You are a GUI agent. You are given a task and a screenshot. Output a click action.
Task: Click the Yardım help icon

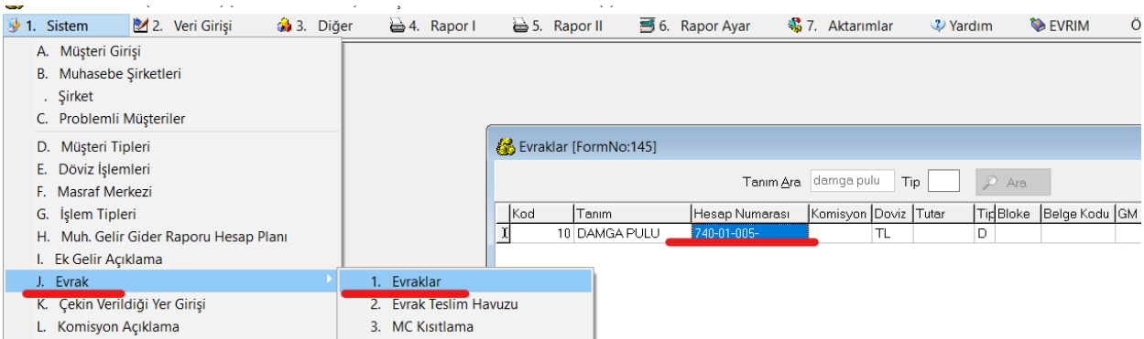[x=938, y=26]
